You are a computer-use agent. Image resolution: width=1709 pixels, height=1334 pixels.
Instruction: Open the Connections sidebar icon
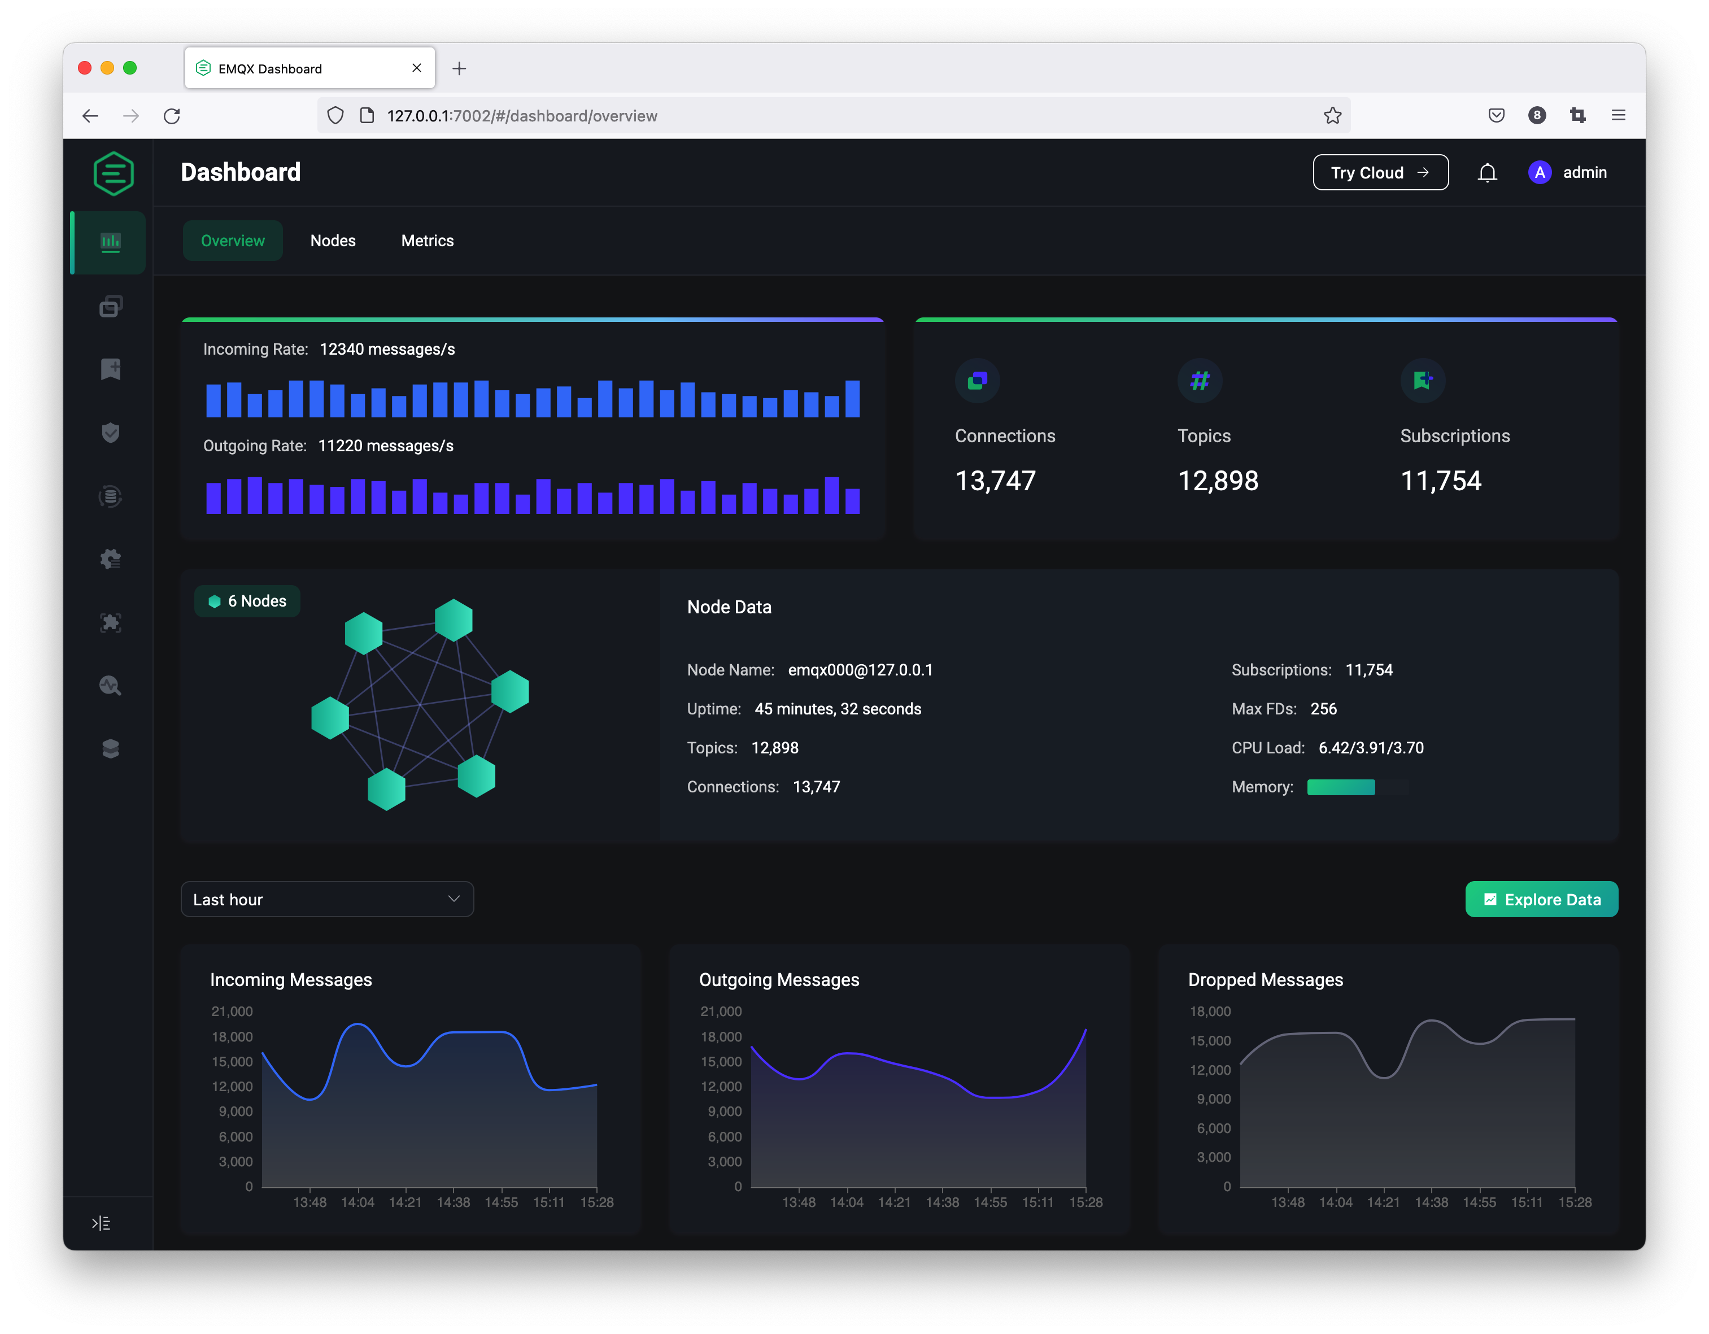[110, 306]
